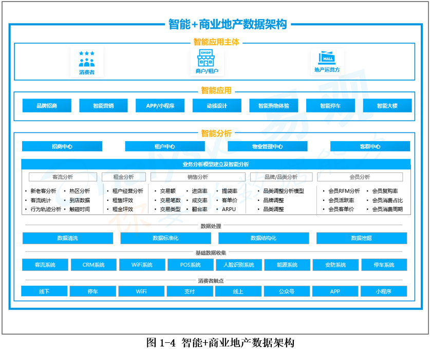Viewport: 430px width, 349px height.
Task: Select the 智能营销 application box
Action: (x=103, y=106)
